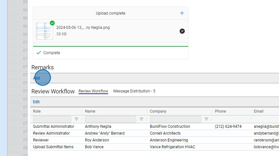Open the Name column filter icon
The height and width of the screenshot is (156, 279).
(141, 119)
